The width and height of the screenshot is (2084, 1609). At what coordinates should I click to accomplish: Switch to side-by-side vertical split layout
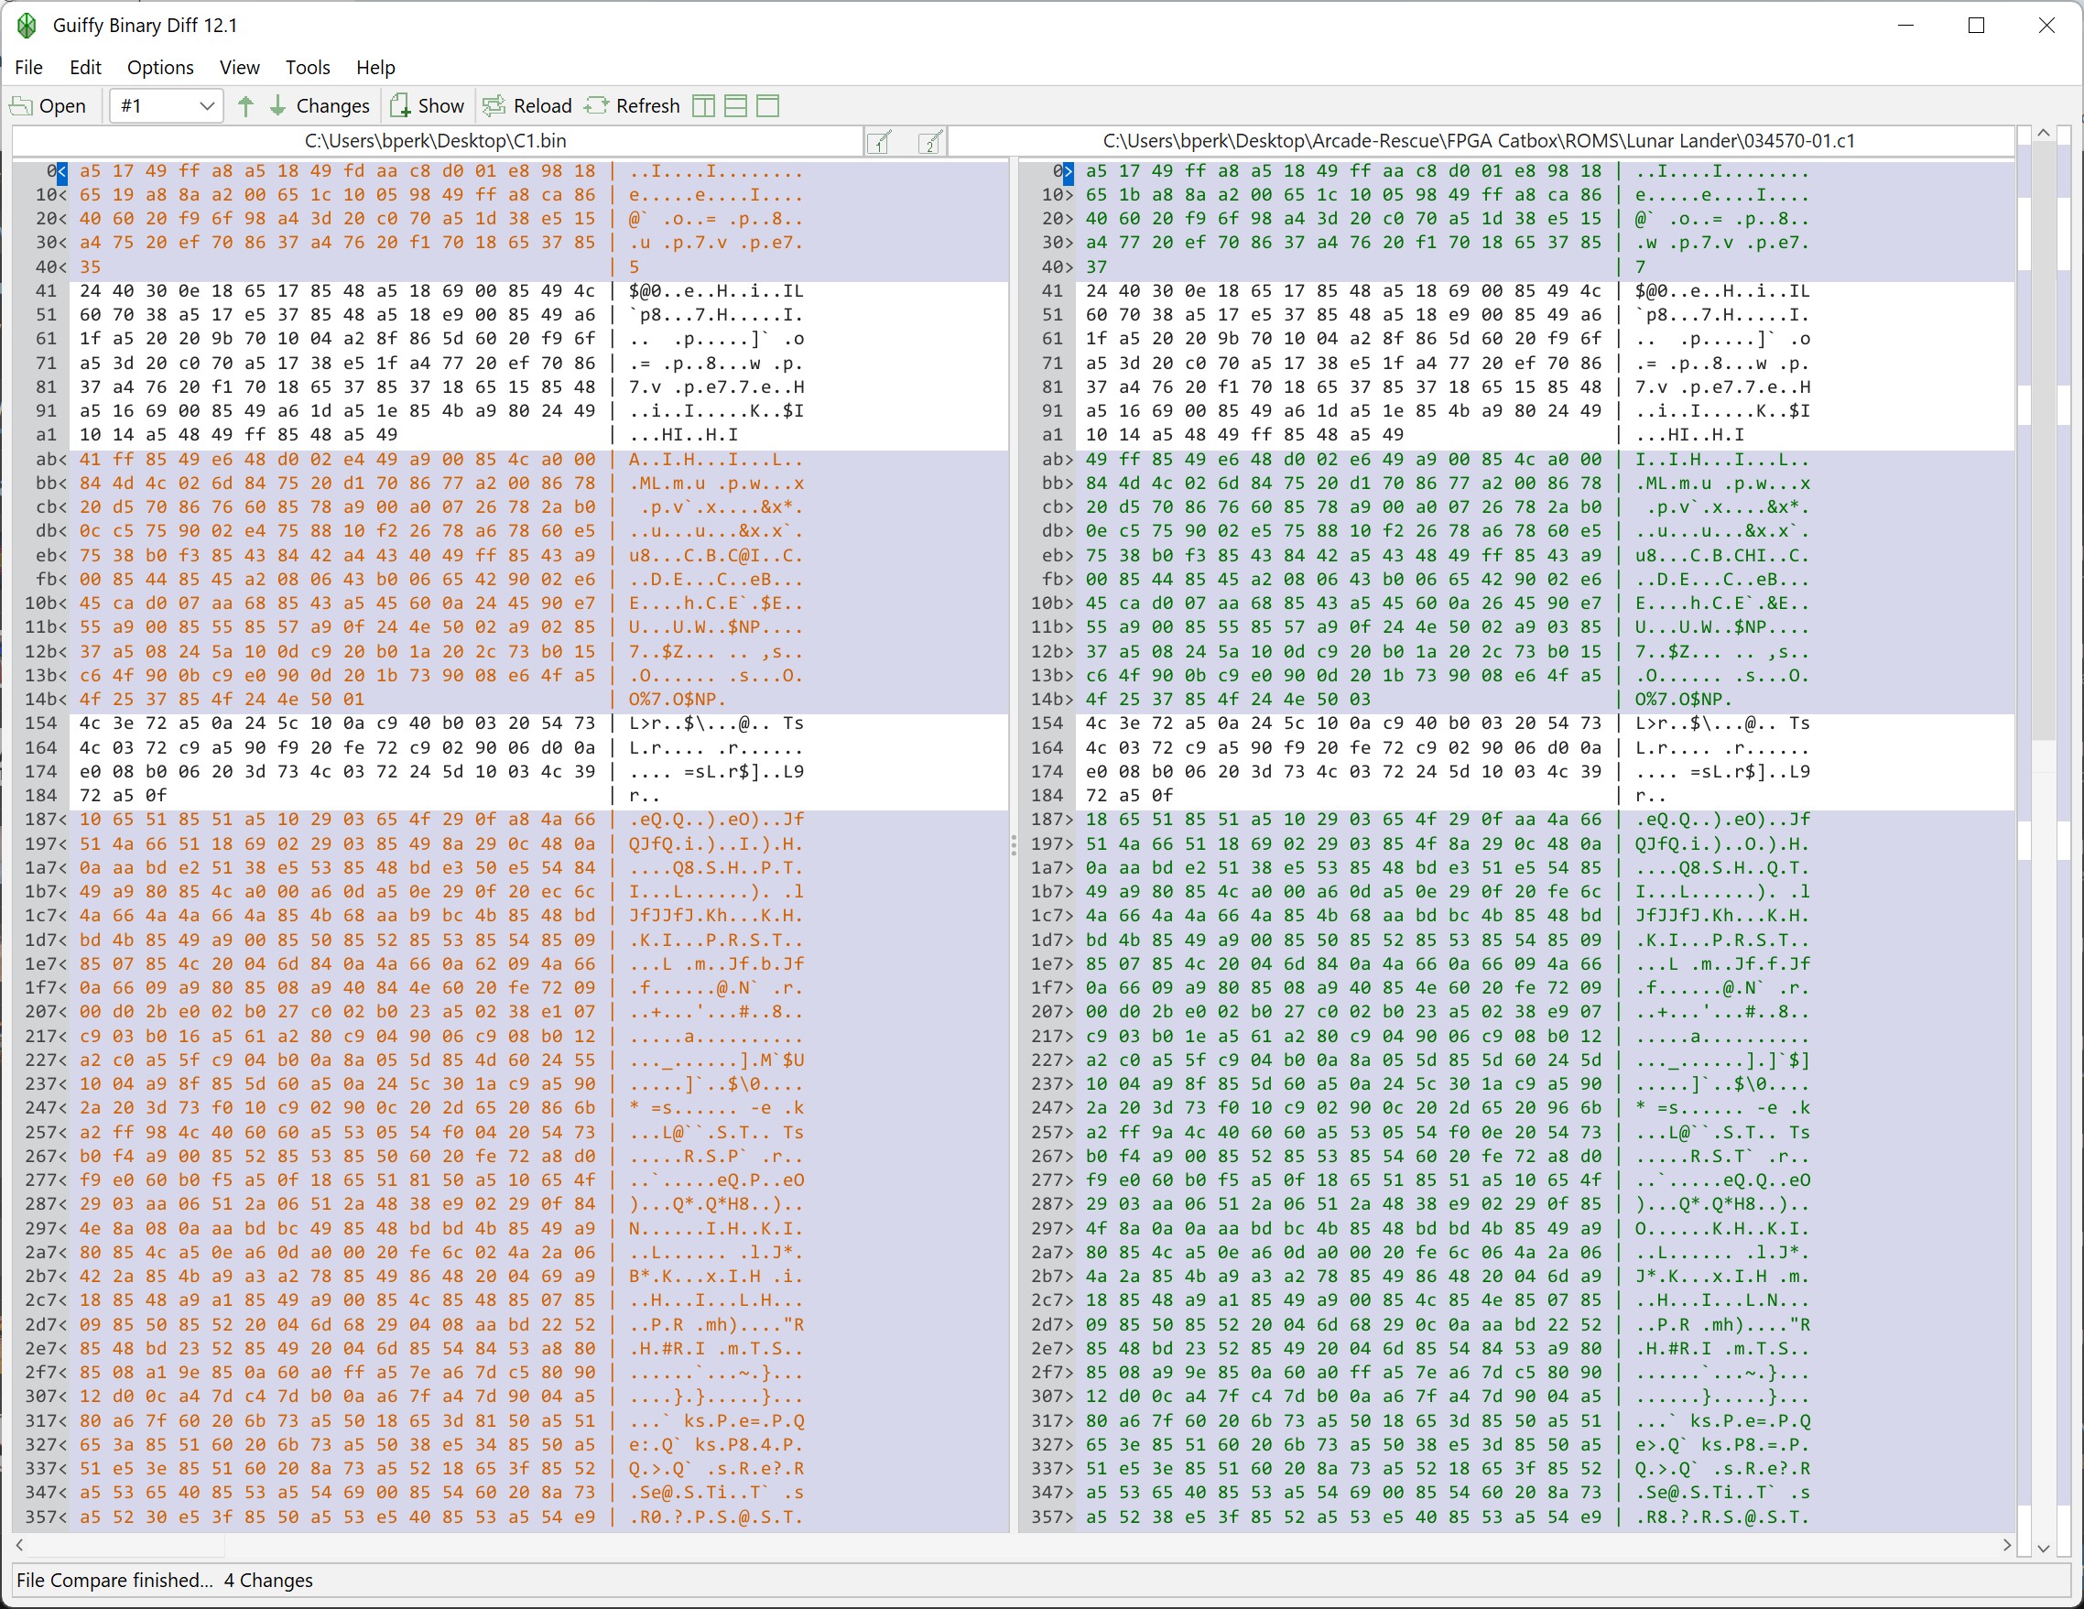[703, 106]
